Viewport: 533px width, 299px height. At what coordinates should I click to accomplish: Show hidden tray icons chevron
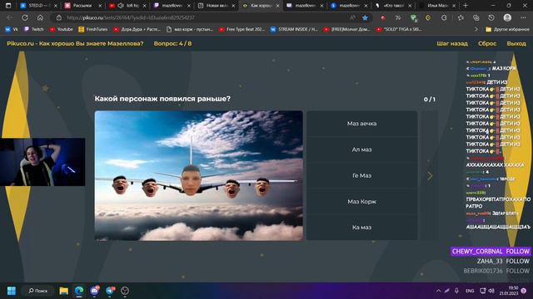(438, 291)
